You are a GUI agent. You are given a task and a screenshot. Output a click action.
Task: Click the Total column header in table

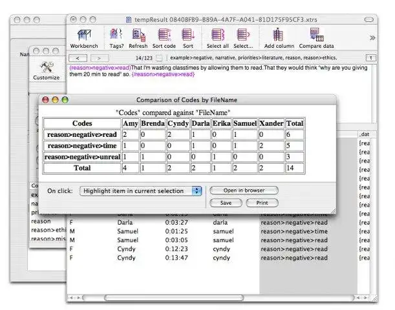pyautogui.click(x=295, y=123)
